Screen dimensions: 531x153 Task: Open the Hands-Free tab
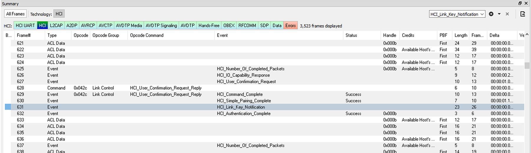[x=209, y=26]
